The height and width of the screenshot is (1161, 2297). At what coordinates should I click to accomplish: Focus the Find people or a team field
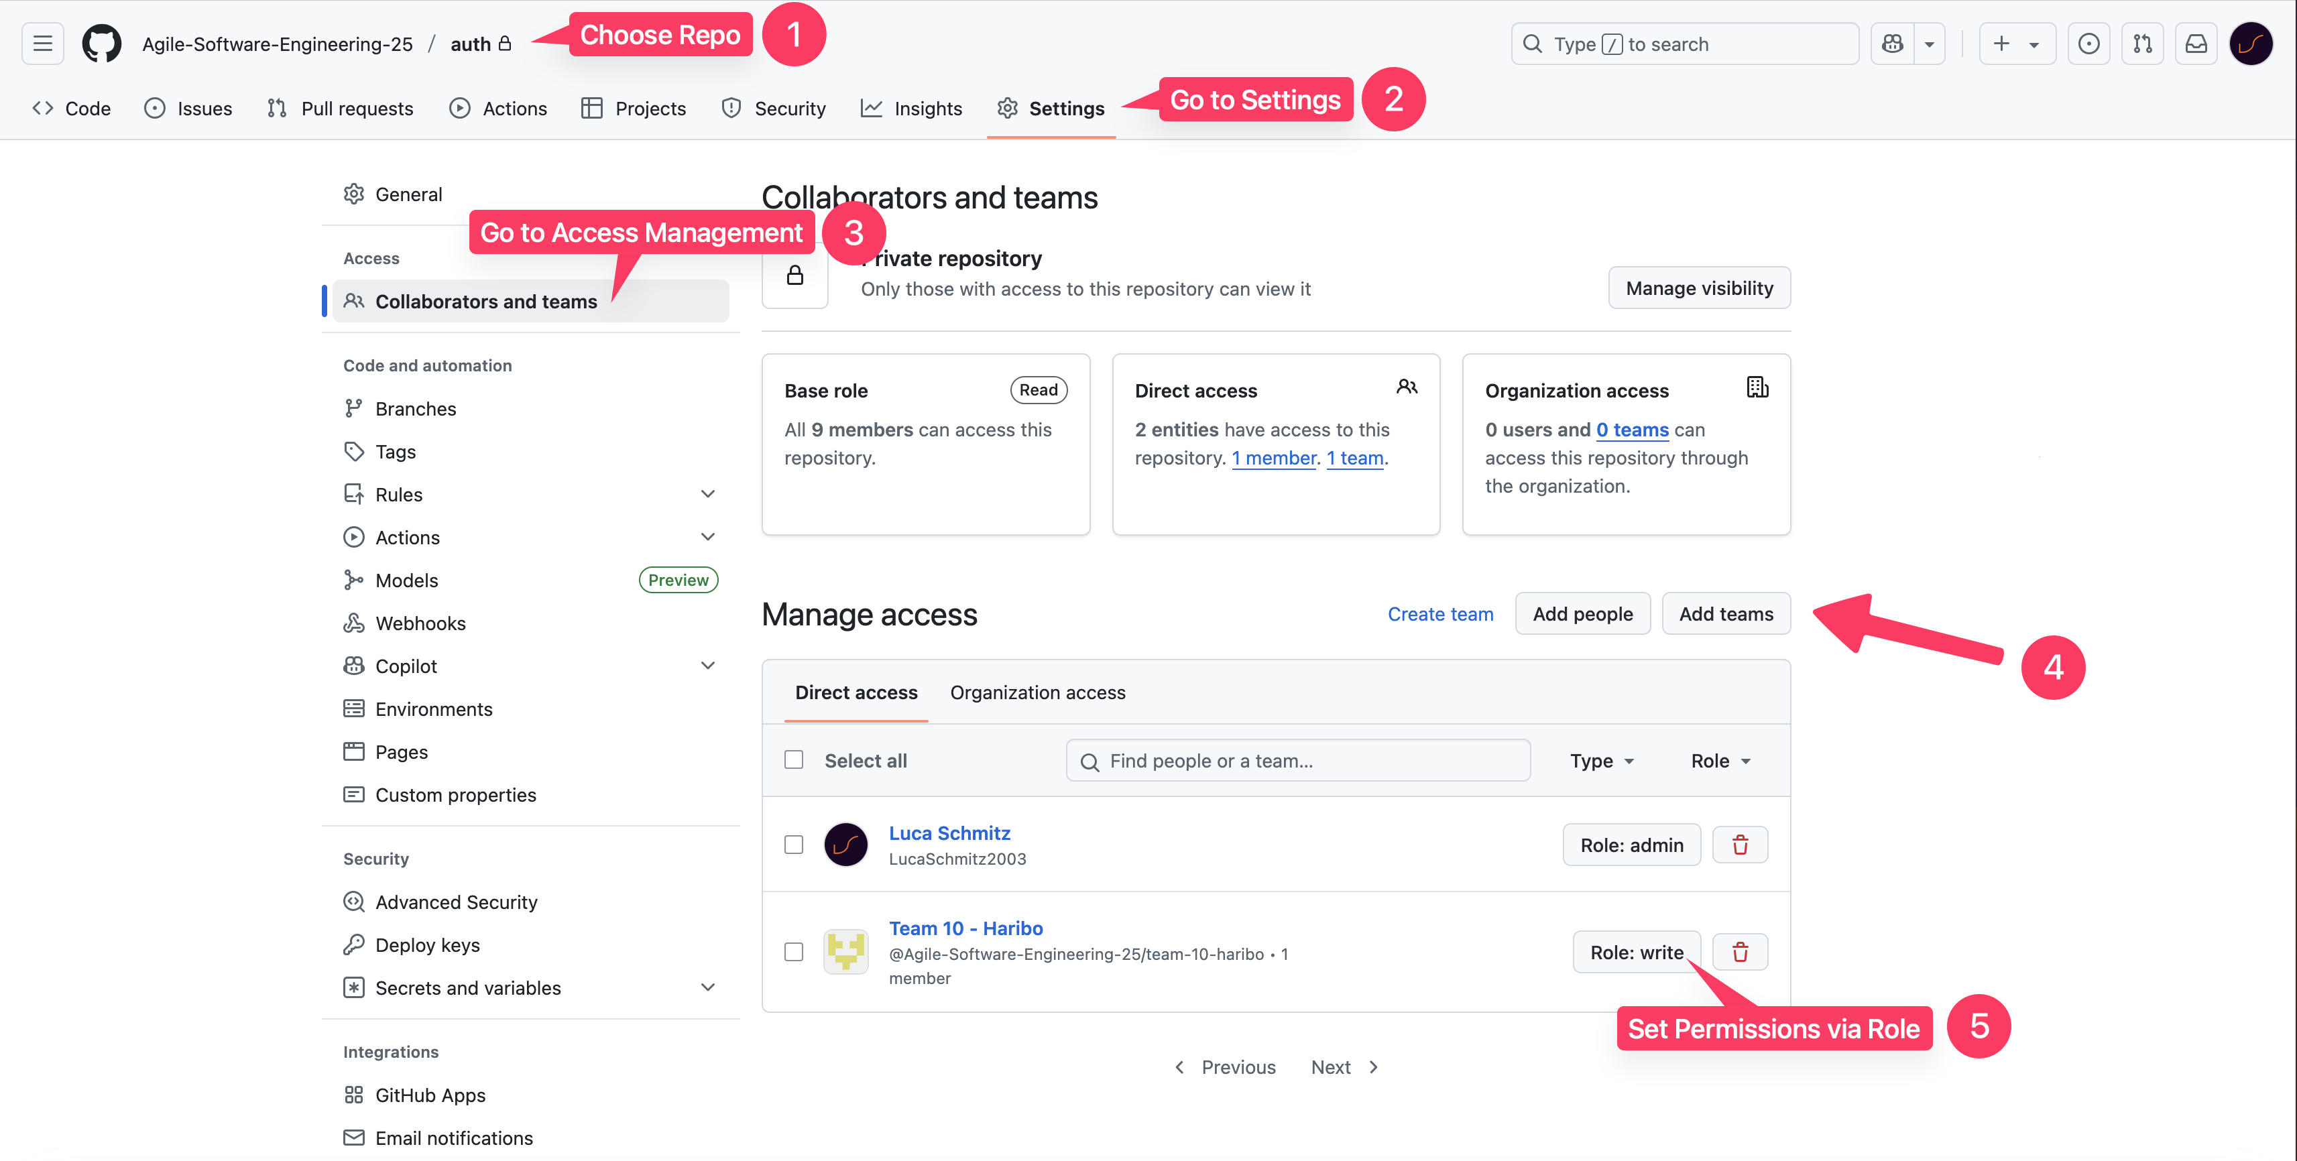click(1298, 761)
